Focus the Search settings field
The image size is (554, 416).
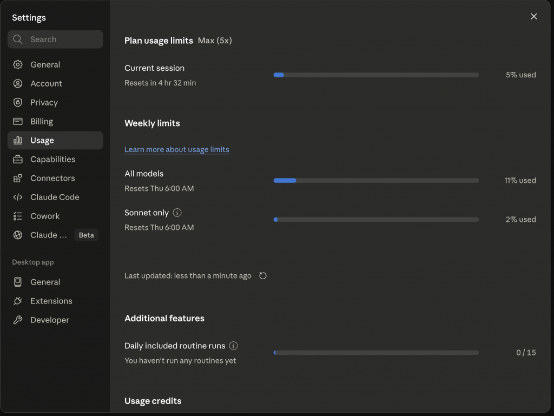pyautogui.click(x=55, y=39)
